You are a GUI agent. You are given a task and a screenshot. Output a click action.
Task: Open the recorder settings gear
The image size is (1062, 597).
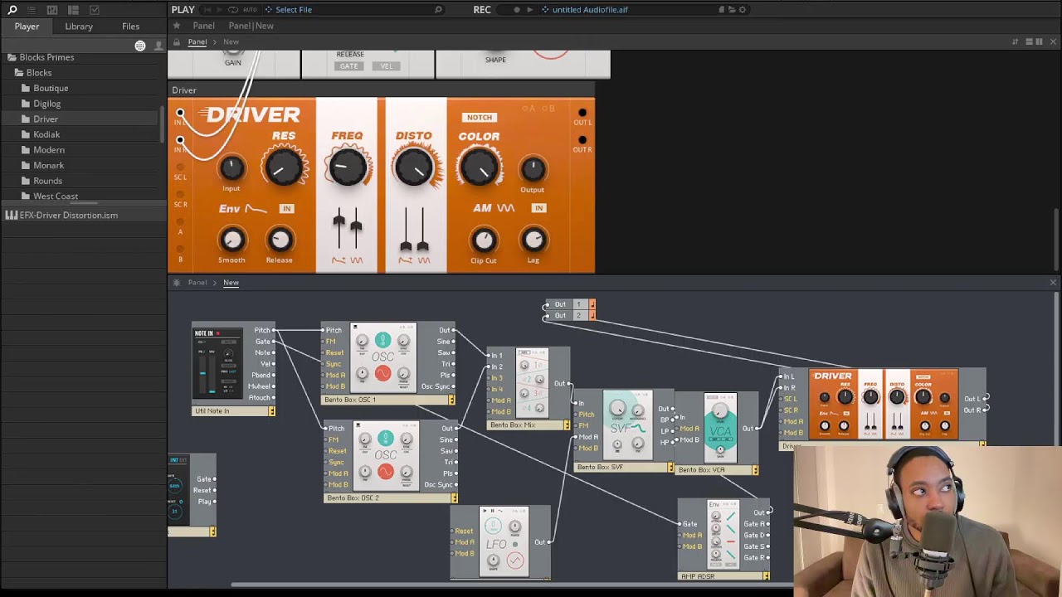click(x=743, y=10)
